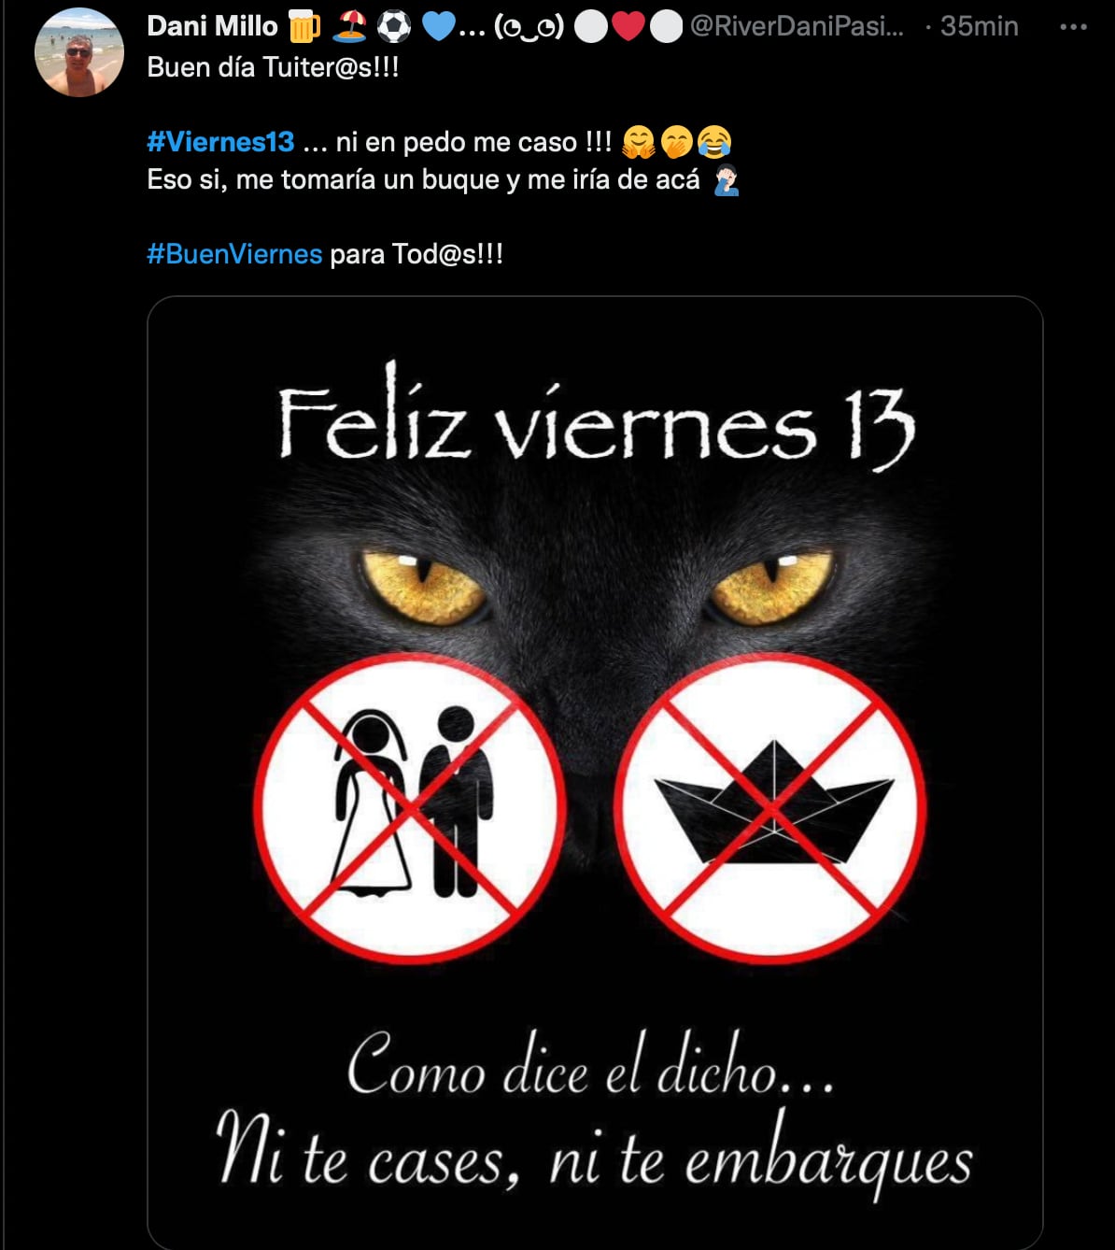
Task: Click the crossed-out wedding couple sign in image
Action: coord(409,808)
